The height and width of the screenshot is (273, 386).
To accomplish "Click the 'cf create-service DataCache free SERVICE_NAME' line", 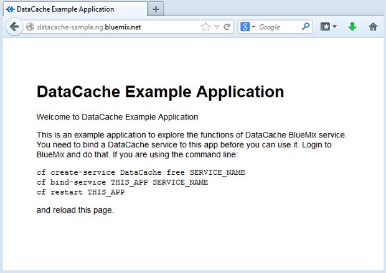I will click(x=141, y=172).
